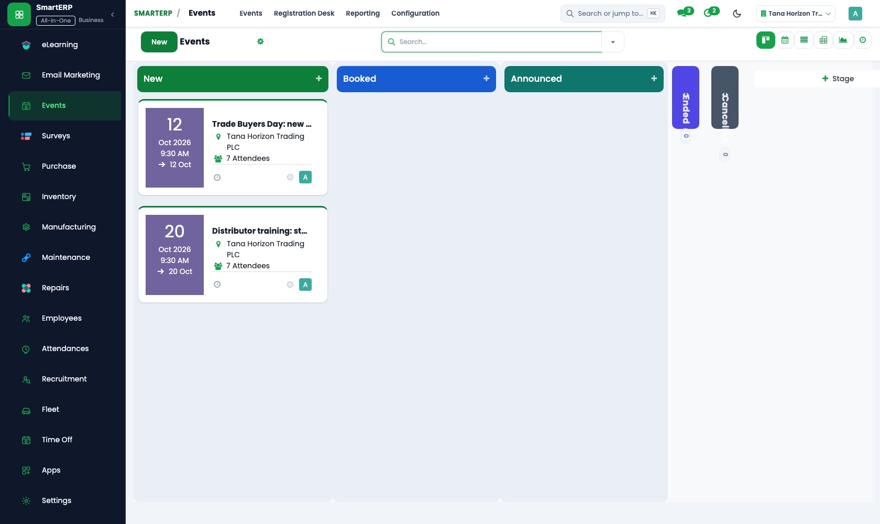Switch to the calendar view
The height and width of the screenshot is (524, 880).
tap(785, 40)
